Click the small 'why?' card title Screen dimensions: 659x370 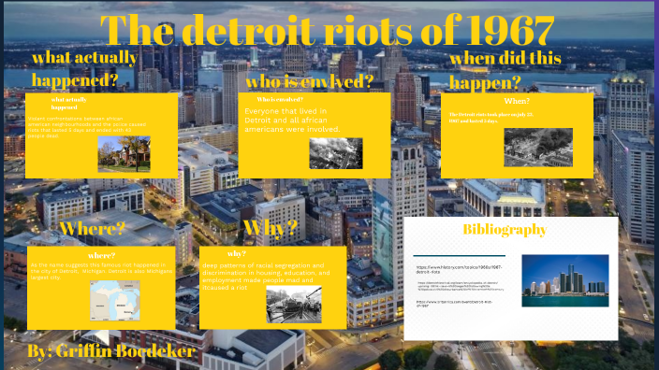[237, 254]
